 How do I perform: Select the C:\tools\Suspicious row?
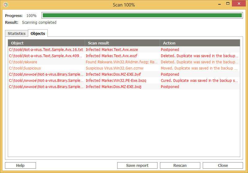(124, 68)
